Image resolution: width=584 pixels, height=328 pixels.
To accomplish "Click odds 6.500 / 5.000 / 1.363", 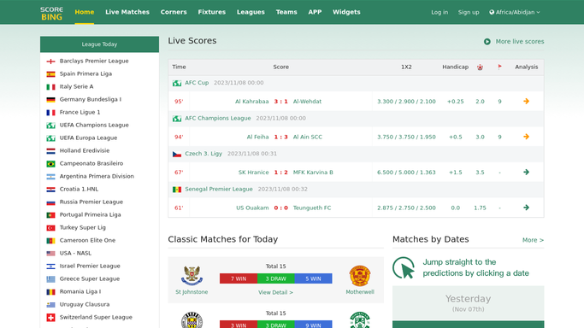I will tap(406, 173).
